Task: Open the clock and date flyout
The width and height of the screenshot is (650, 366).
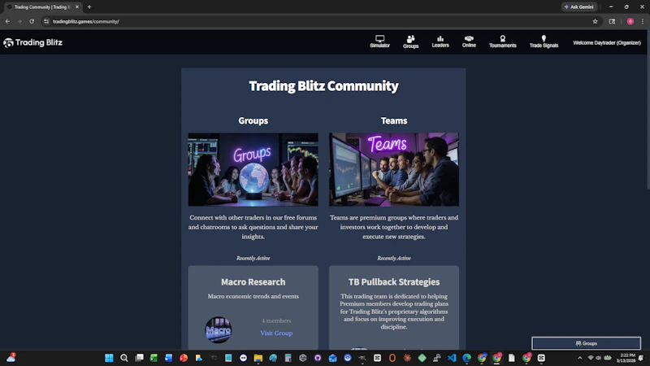Action: click(626, 358)
